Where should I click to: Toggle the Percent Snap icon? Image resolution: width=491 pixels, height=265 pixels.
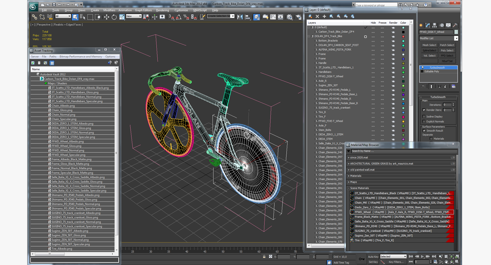pyautogui.click(x=186, y=17)
